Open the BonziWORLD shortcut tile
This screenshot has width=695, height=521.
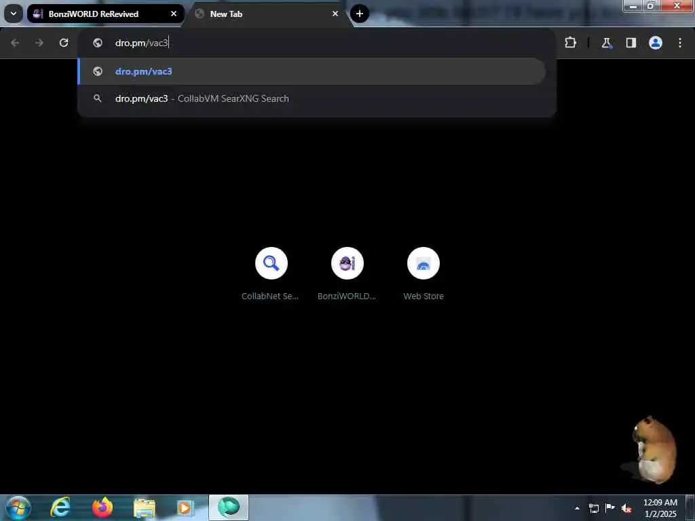click(347, 274)
